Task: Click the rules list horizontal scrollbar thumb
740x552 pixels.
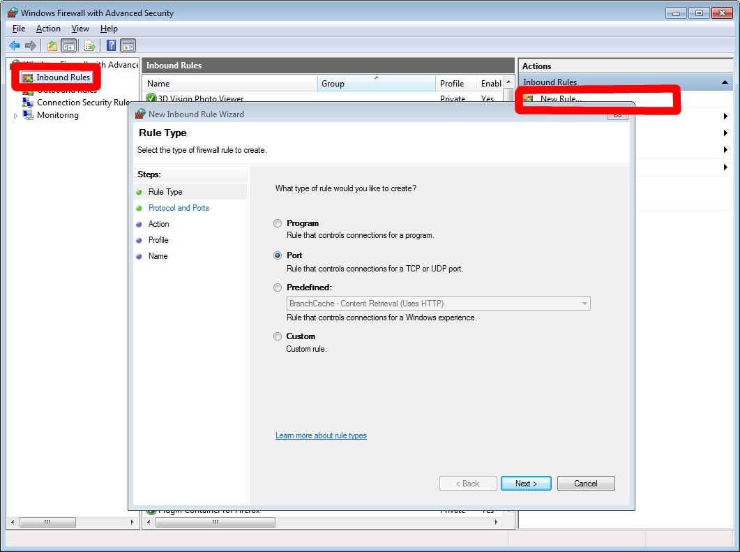Action: pos(216,522)
